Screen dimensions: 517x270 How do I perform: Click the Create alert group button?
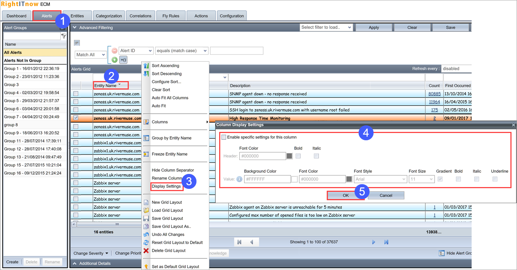coord(12,262)
